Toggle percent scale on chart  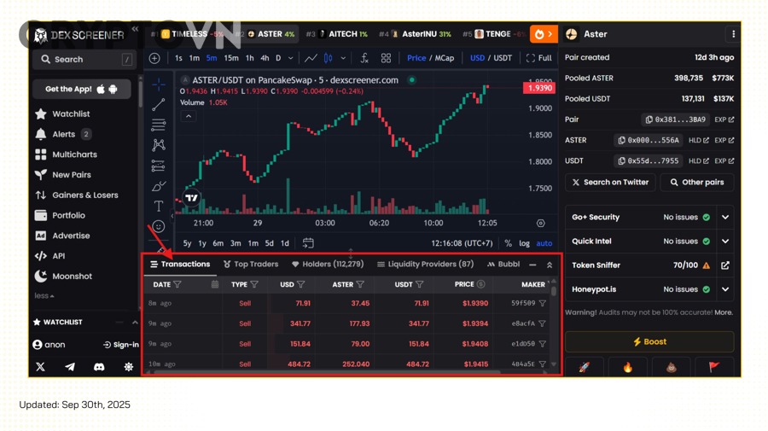508,243
